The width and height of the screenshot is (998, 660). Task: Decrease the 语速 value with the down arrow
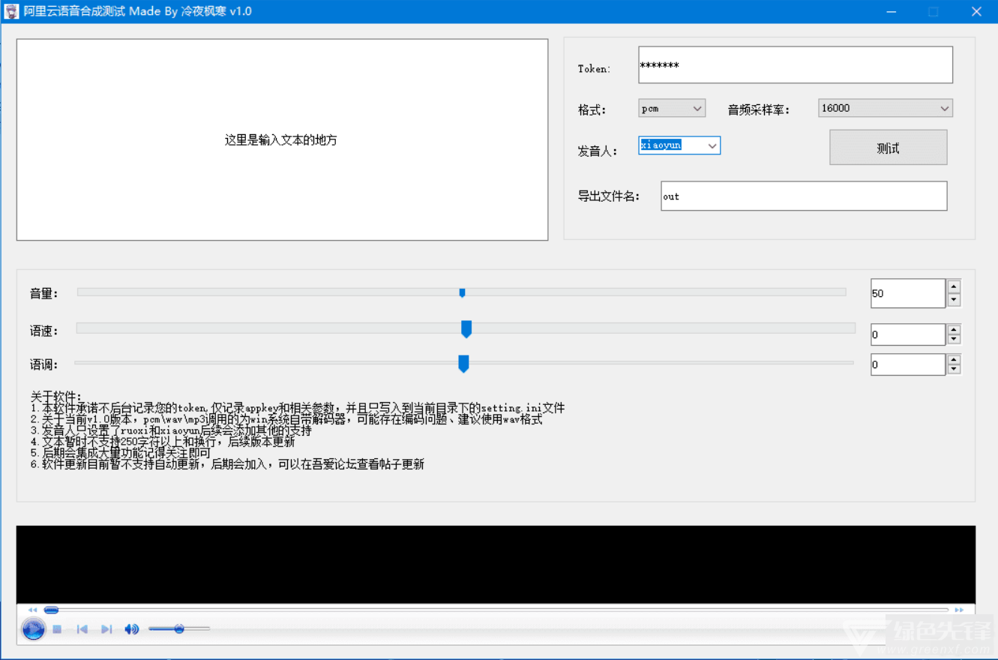[x=954, y=339]
